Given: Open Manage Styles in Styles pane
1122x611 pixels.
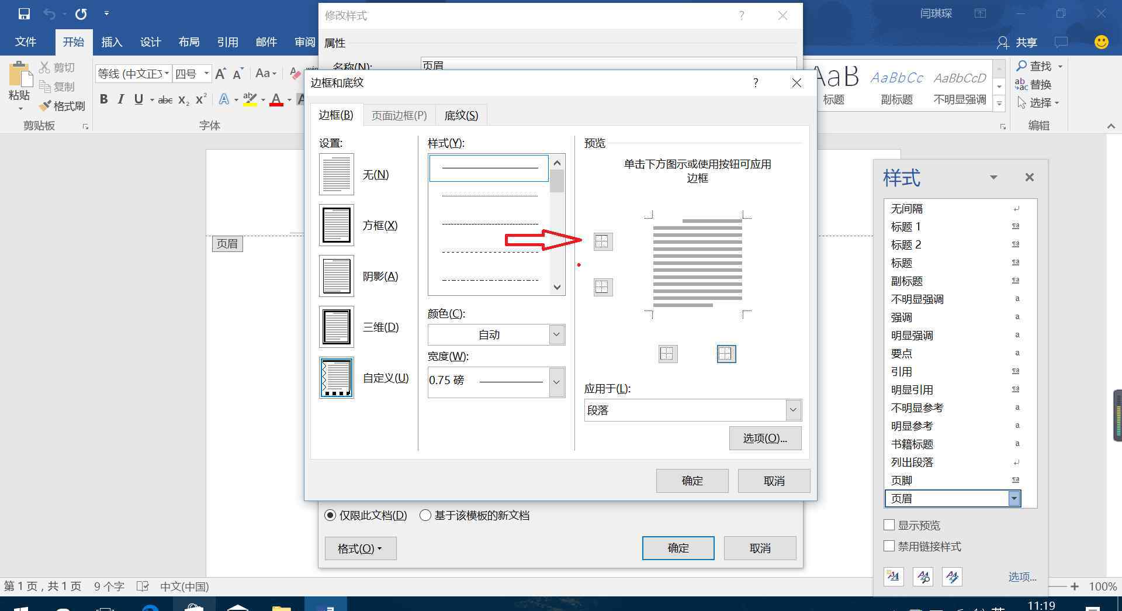Looking at the screenshot, I should tap(952, 577).
